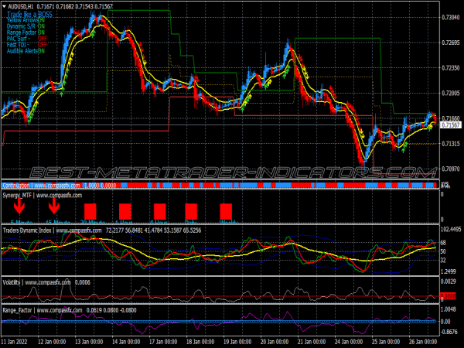
Task: Click the chart shift triangle at top-left
Action: pos(5,6)
